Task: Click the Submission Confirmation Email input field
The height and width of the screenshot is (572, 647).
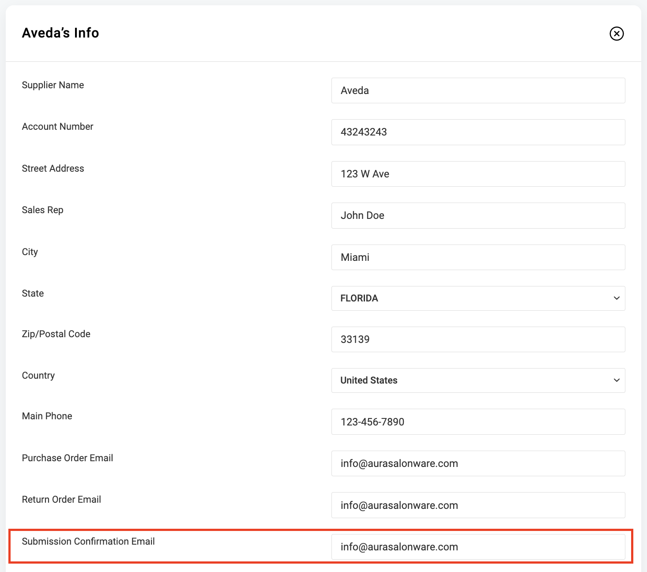Action: [478, 547]
